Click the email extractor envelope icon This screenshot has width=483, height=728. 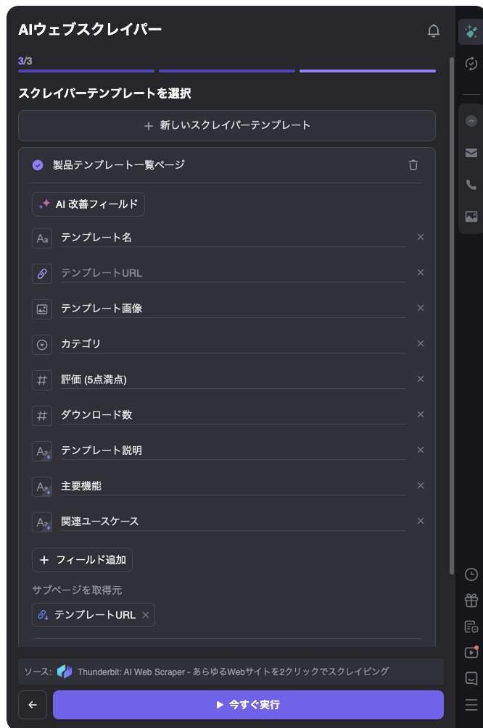tap(471, 153)
